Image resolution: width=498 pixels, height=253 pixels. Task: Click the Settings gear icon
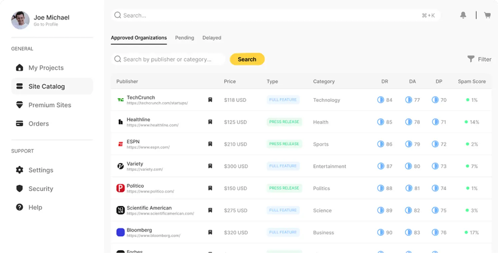click(x=20, y=170)
